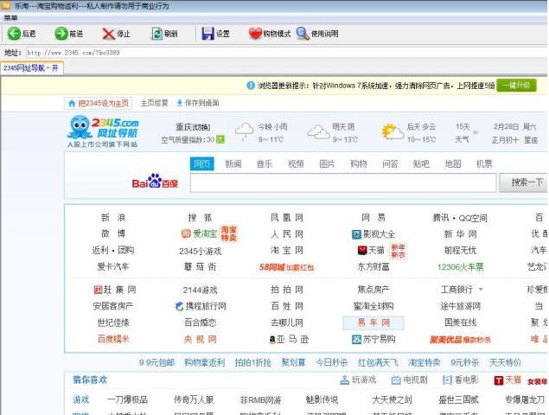Click the 空气质量指数 green badge
Screen dimensions: 549x415
click(220, 139)
